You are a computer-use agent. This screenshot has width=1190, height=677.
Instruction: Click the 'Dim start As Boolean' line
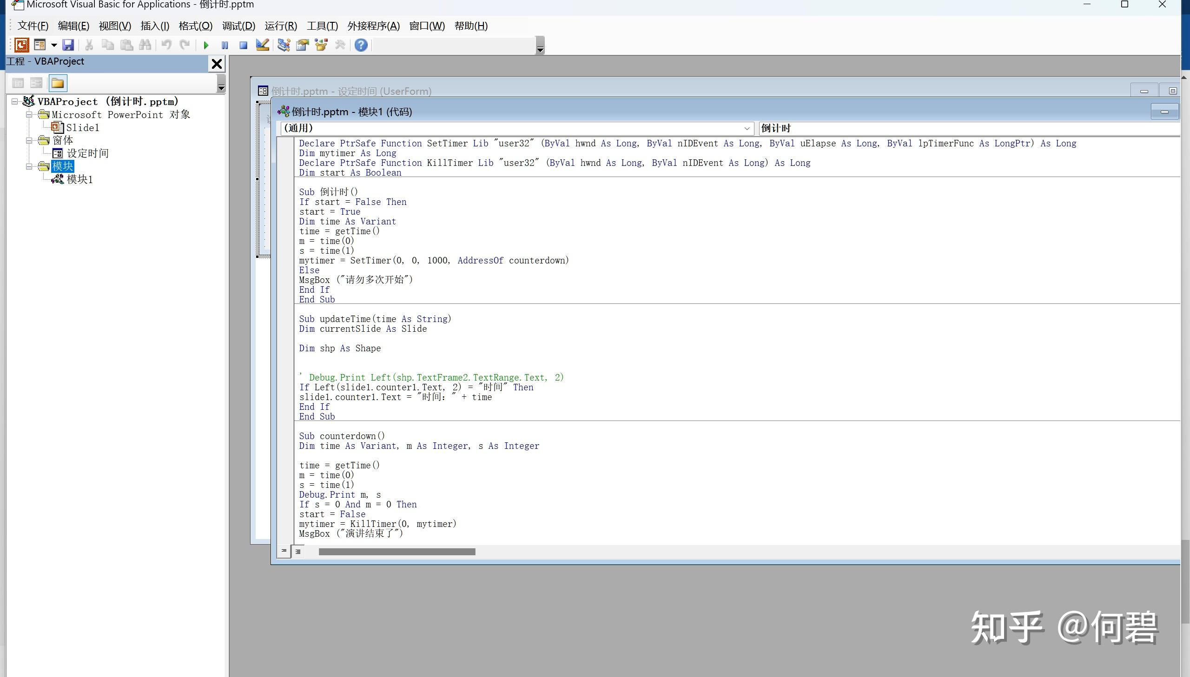click(350, 172)
